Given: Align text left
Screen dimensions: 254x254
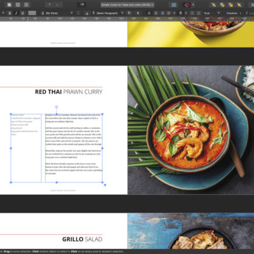Looking at the screenshot, I should [x=149, y=13].
